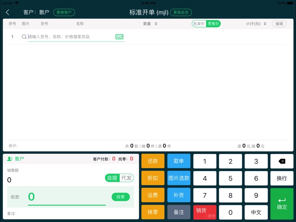Switch pricing to 零售价

(213, 24)
